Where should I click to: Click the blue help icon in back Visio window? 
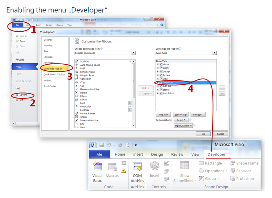162,25
